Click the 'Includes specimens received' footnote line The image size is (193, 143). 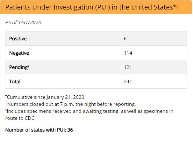[89, 111]
